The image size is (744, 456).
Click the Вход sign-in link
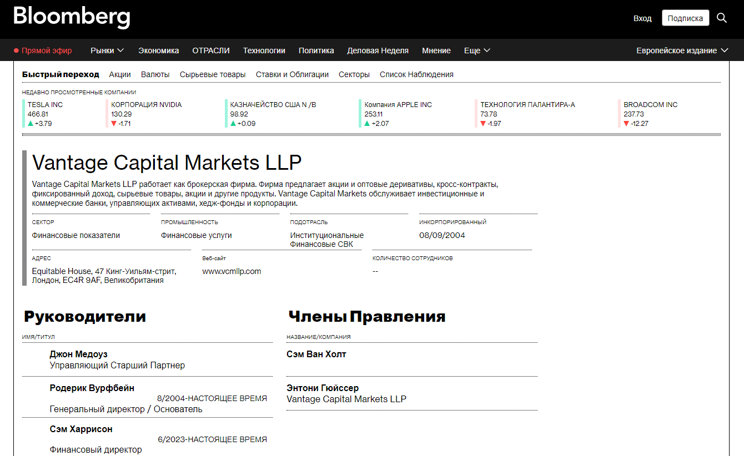[642, 18]
